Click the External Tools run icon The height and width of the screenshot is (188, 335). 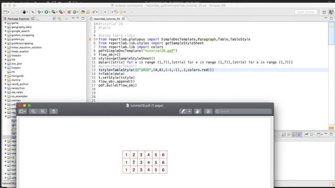[x=61, y=12]
